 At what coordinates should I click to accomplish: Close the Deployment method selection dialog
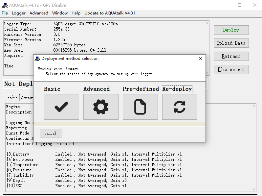[201, 59]
